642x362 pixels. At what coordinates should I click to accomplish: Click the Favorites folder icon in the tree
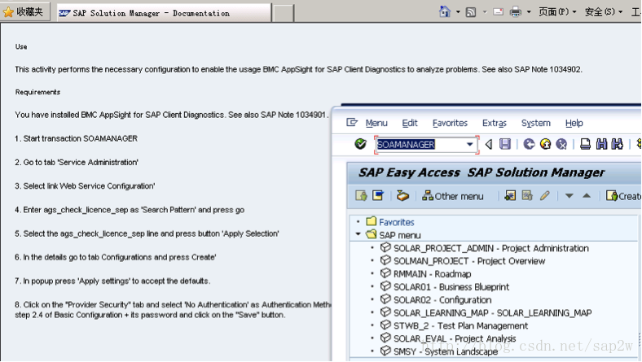pos(372,221)
